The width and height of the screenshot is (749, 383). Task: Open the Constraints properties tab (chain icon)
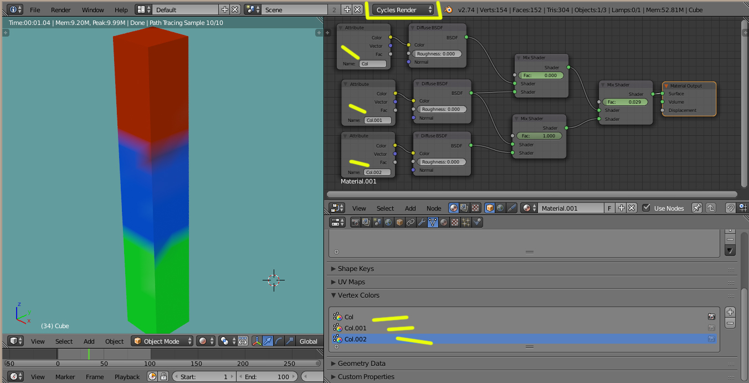pyautogui.click(x=411, y=222)
